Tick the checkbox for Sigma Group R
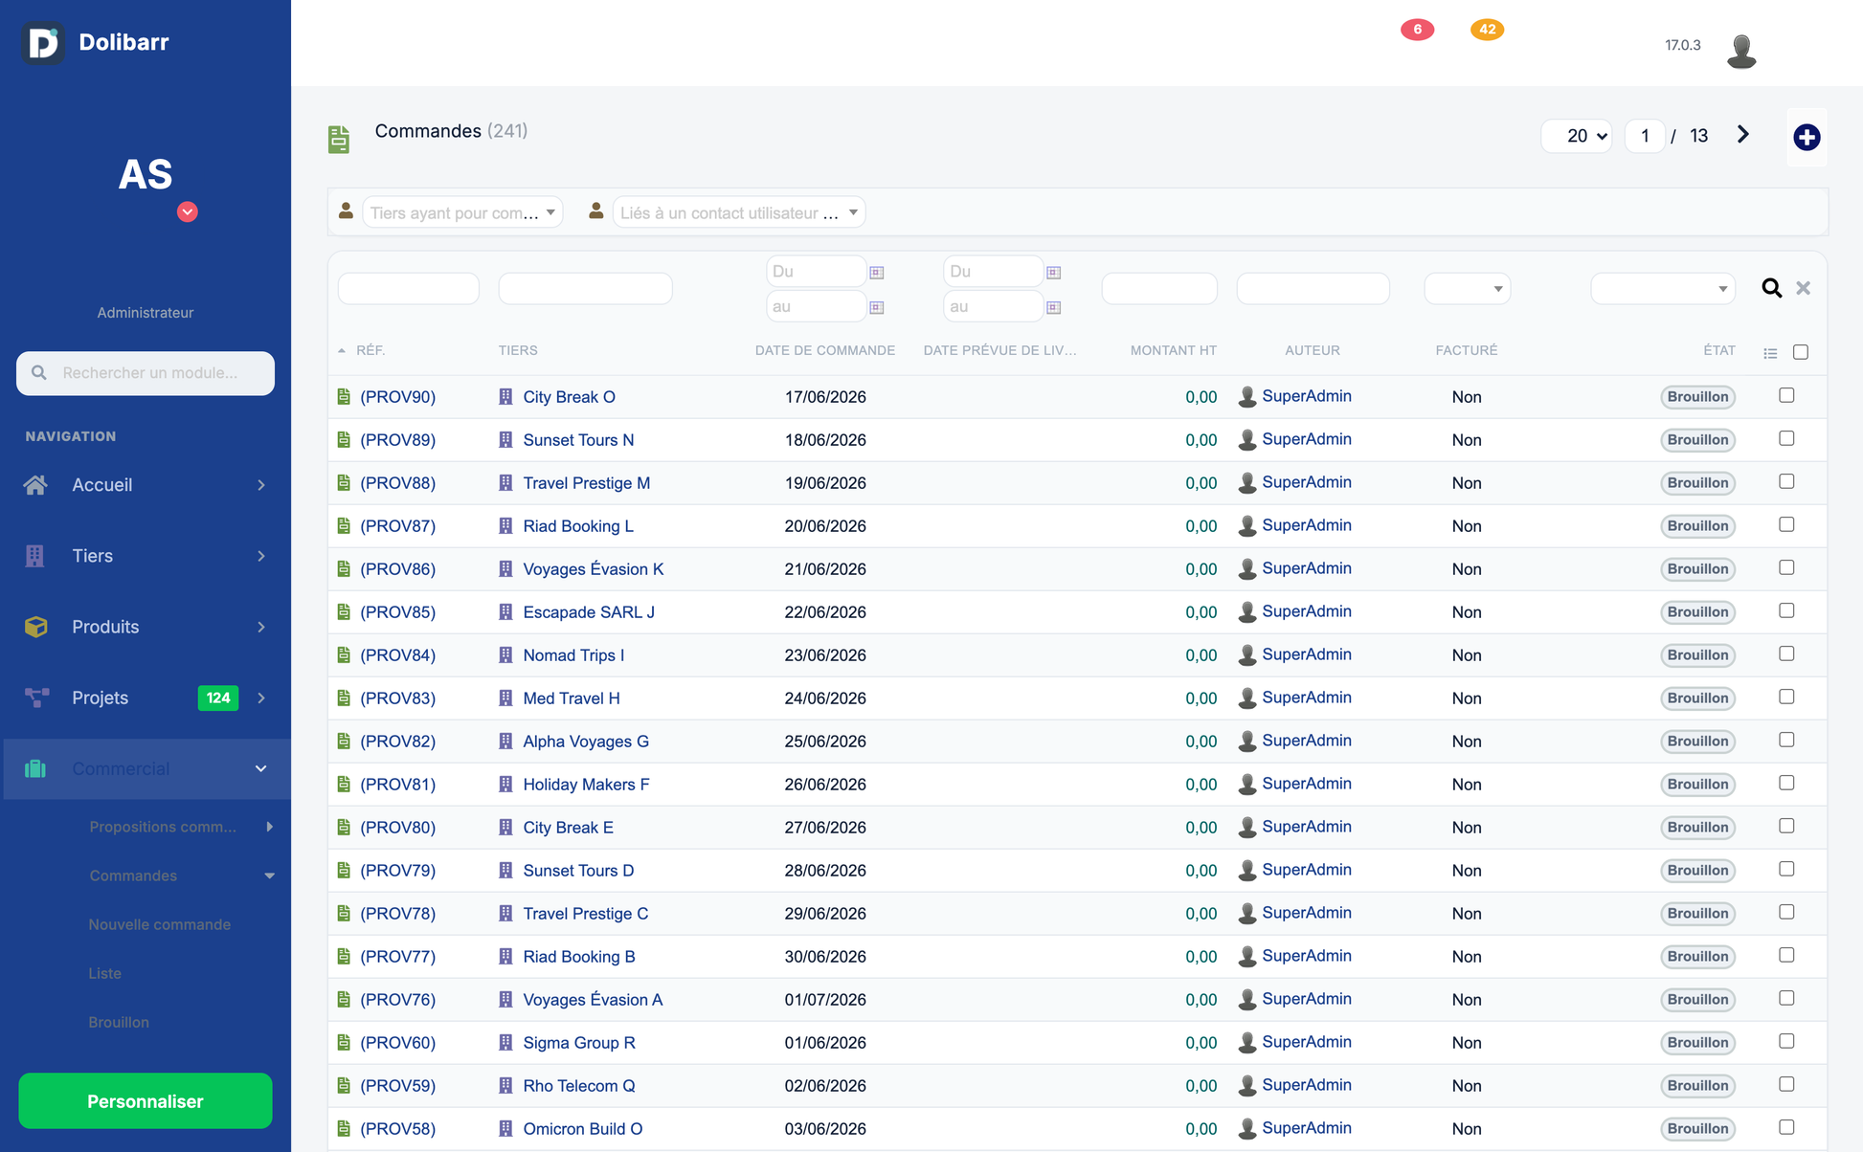The height and width of the screenshot is (1152, 1863). [1786, 1041]
